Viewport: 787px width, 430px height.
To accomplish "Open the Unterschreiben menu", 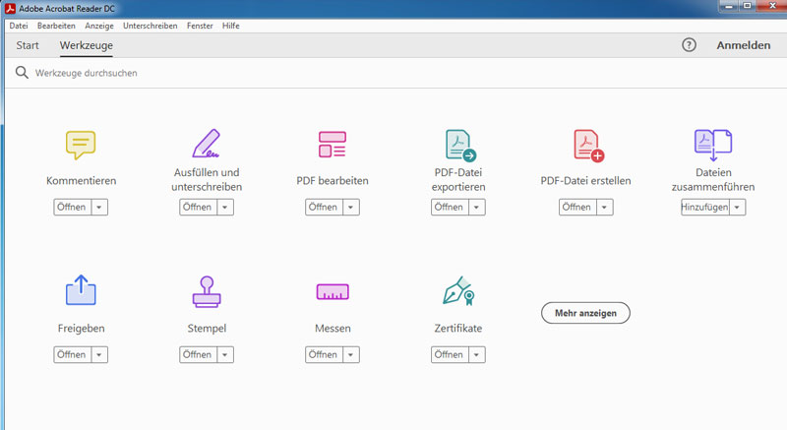I will coord(150,25).
